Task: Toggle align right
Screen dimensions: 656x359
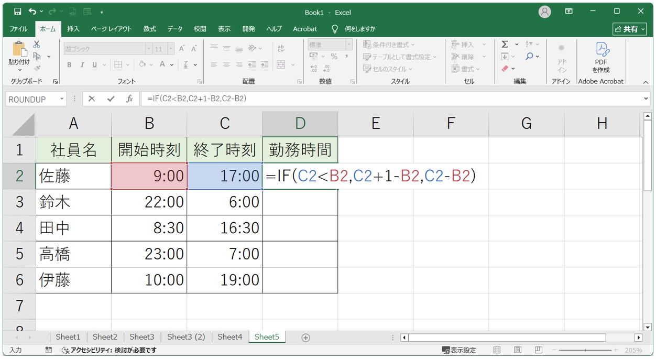Action: click(239, 65)
